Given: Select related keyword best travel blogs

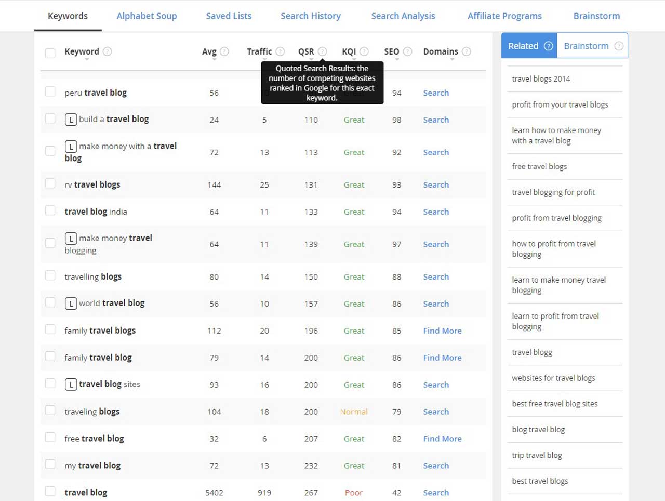Looking at the screenshot, I should [540, 481].
